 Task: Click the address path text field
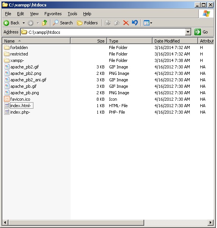coord(103,32)
